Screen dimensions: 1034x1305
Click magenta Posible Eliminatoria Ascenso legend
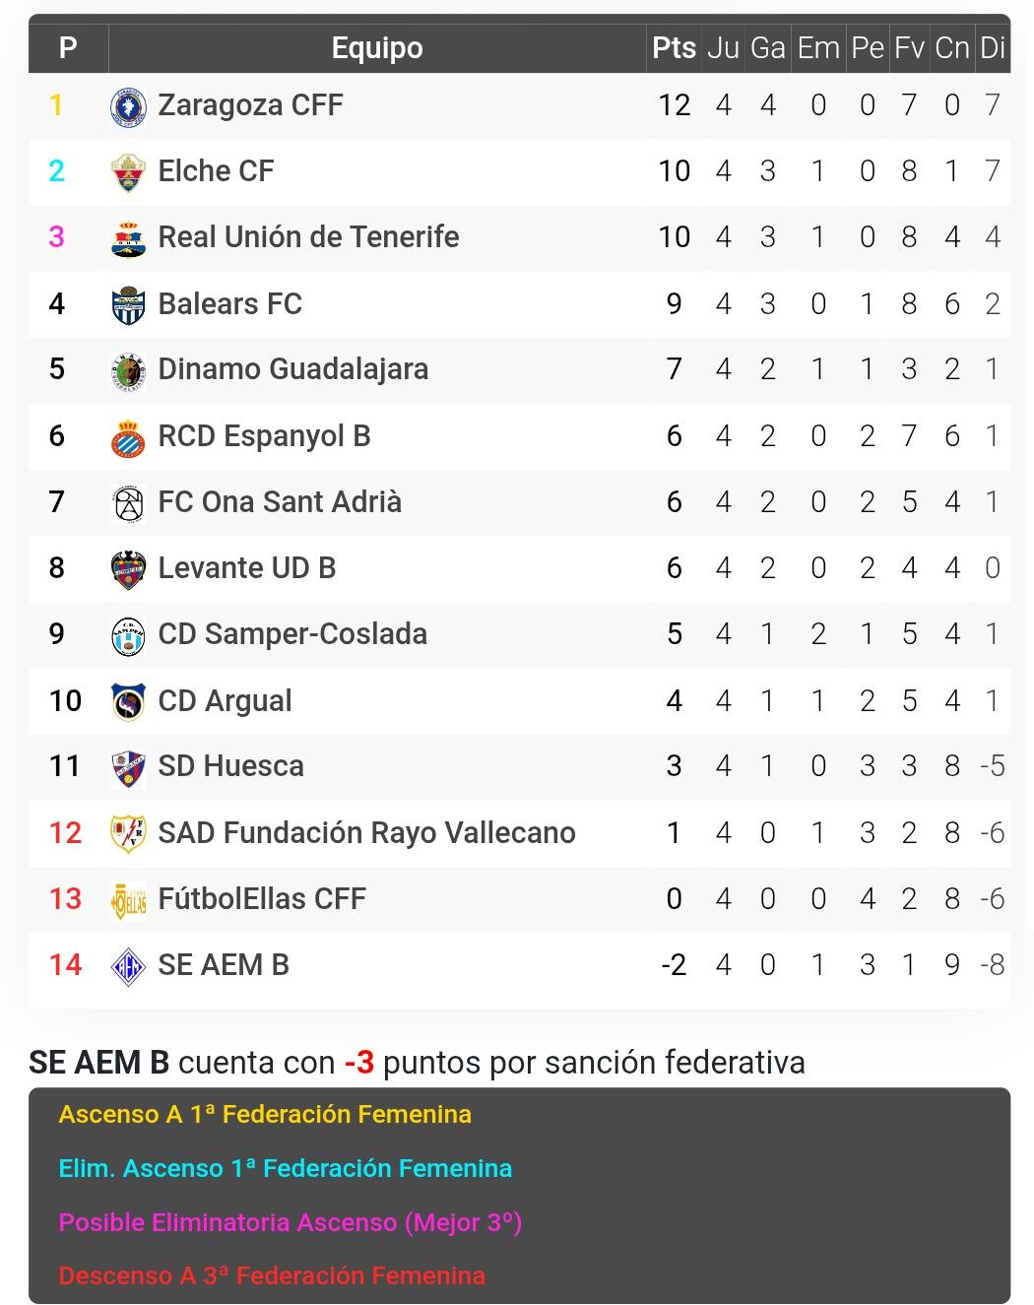coord(290,1222)
